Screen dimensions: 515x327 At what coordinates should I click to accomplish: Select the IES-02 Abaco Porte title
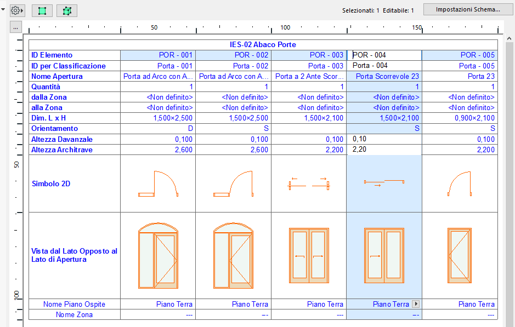(263, 44)
